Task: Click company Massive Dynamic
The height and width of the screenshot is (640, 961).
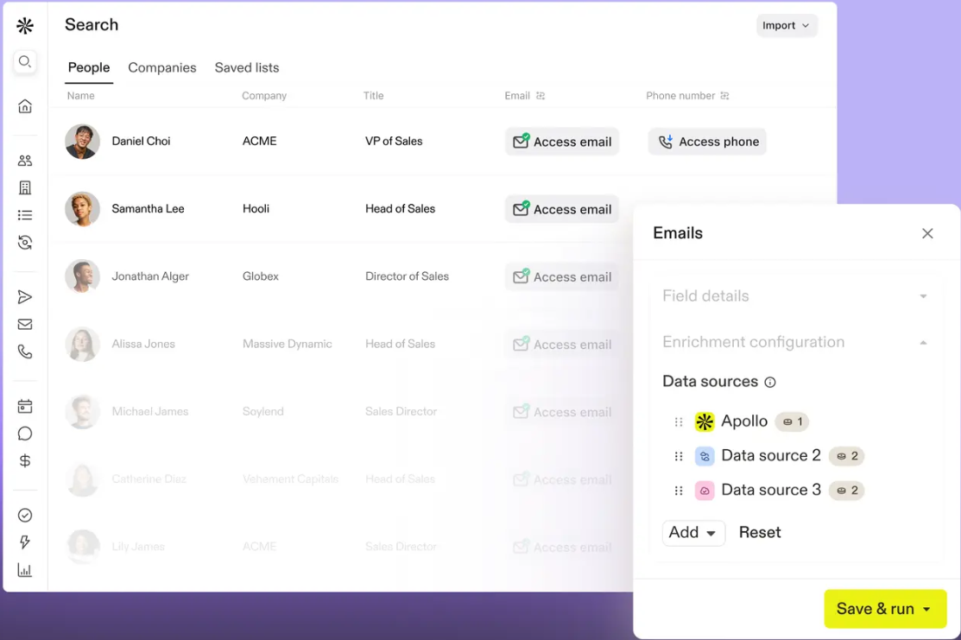Action: click(x=287, y=344)
